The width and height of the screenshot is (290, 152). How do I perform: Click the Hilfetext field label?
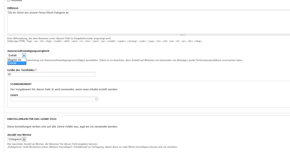13,8
